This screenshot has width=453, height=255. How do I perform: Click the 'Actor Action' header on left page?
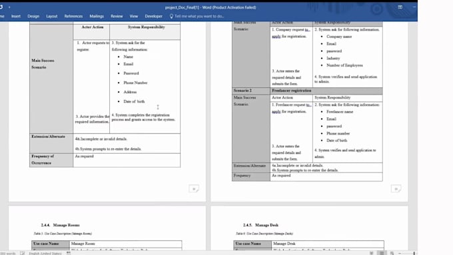click(93, 27)
